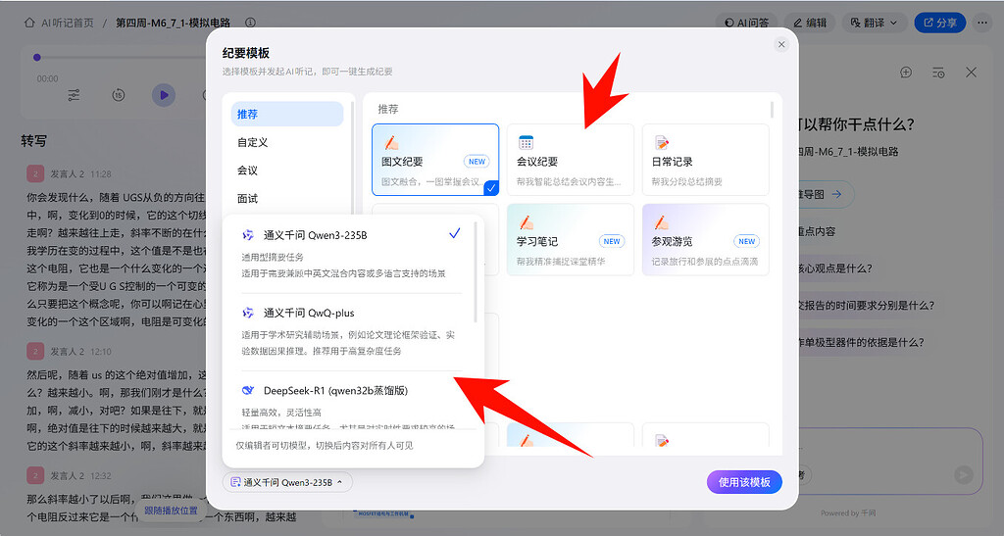Click the QwQ-plus model logo icon

[x=248, y=313]
